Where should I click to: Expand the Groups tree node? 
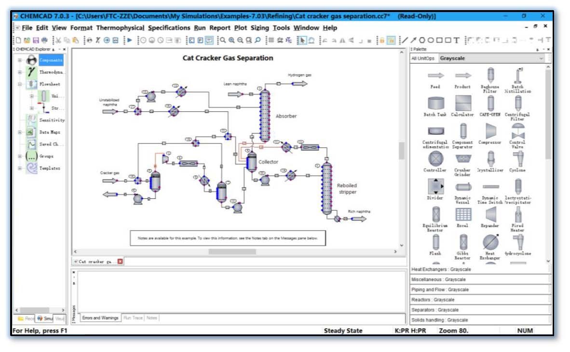click(20, 156)
